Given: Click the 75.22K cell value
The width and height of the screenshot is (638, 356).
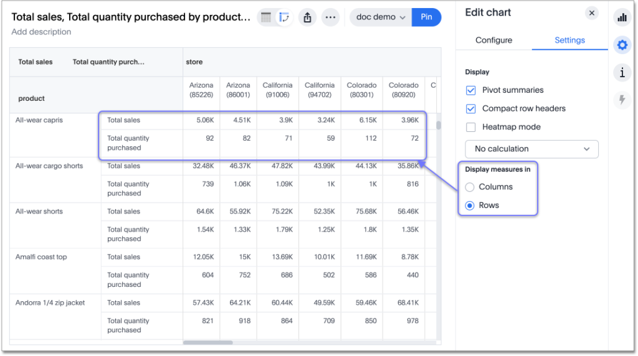Looking at the screenshot, I should (282, 212).
